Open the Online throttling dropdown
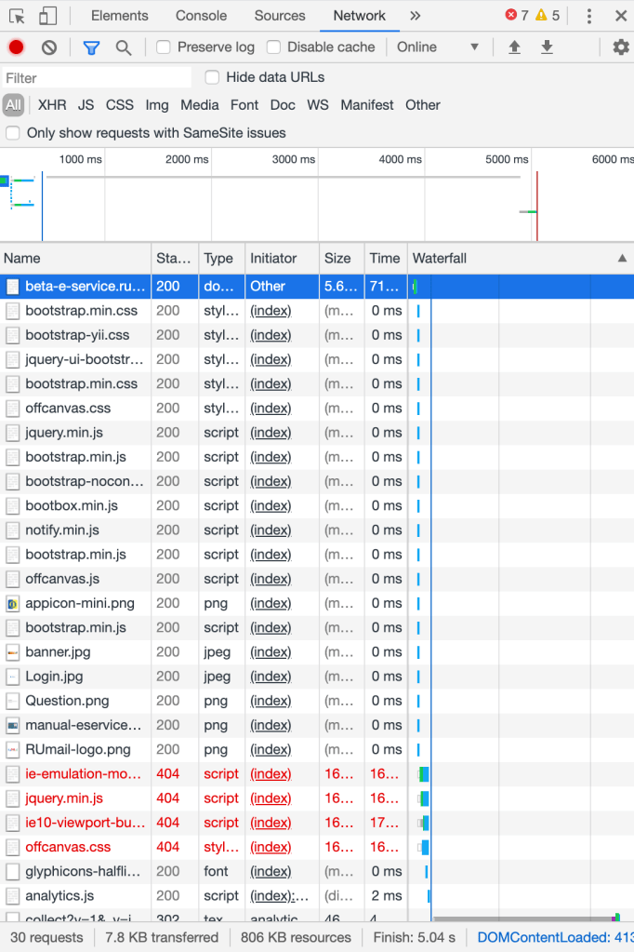Image resolution: width=634 pixels, height=952 pixels. pos(437,47)
